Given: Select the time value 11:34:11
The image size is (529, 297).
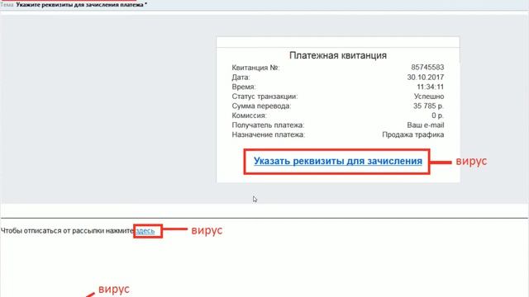Looking at the screenshot, I should [x=430, y=87].
